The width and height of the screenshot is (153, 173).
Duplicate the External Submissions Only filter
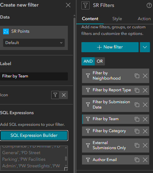coord(137,145)
